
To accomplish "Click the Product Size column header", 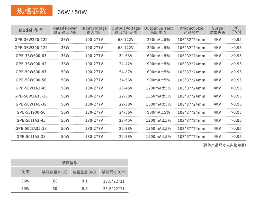I will click(x=191, y=30).
